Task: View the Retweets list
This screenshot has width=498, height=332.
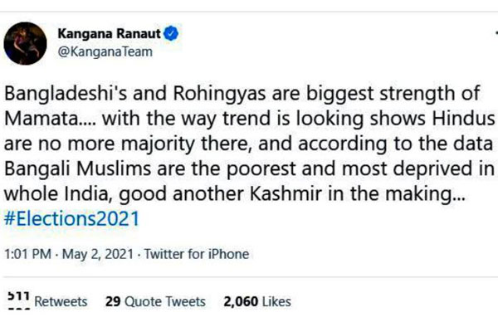Action: click(x=61, y=301)
